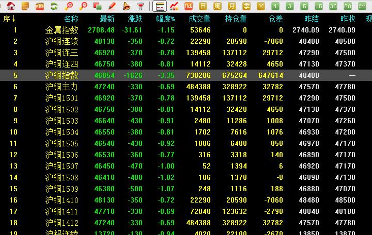The height and width of the screenshot is (235, 372).
Task: Switch to Tick chart period
Action: 189,6
